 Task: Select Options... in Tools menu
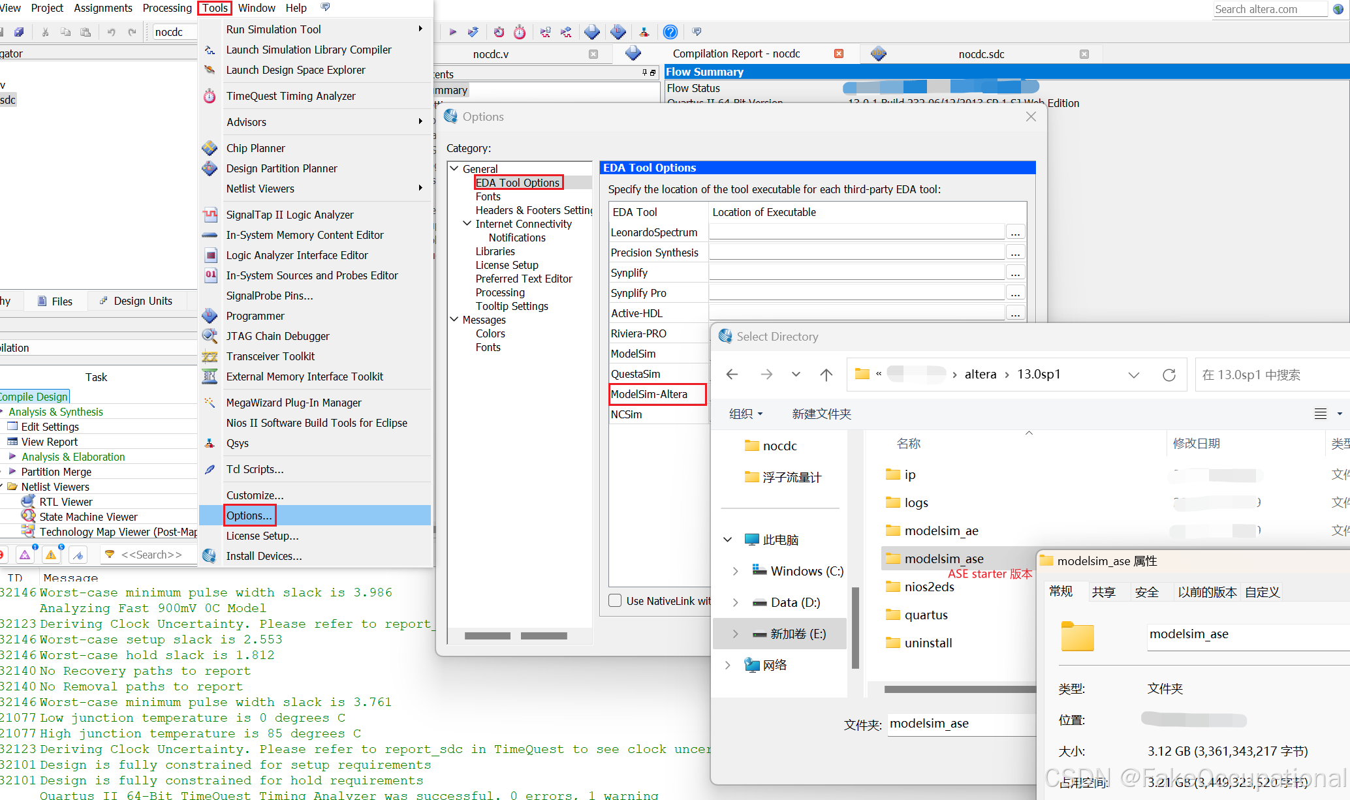(249, 515)
